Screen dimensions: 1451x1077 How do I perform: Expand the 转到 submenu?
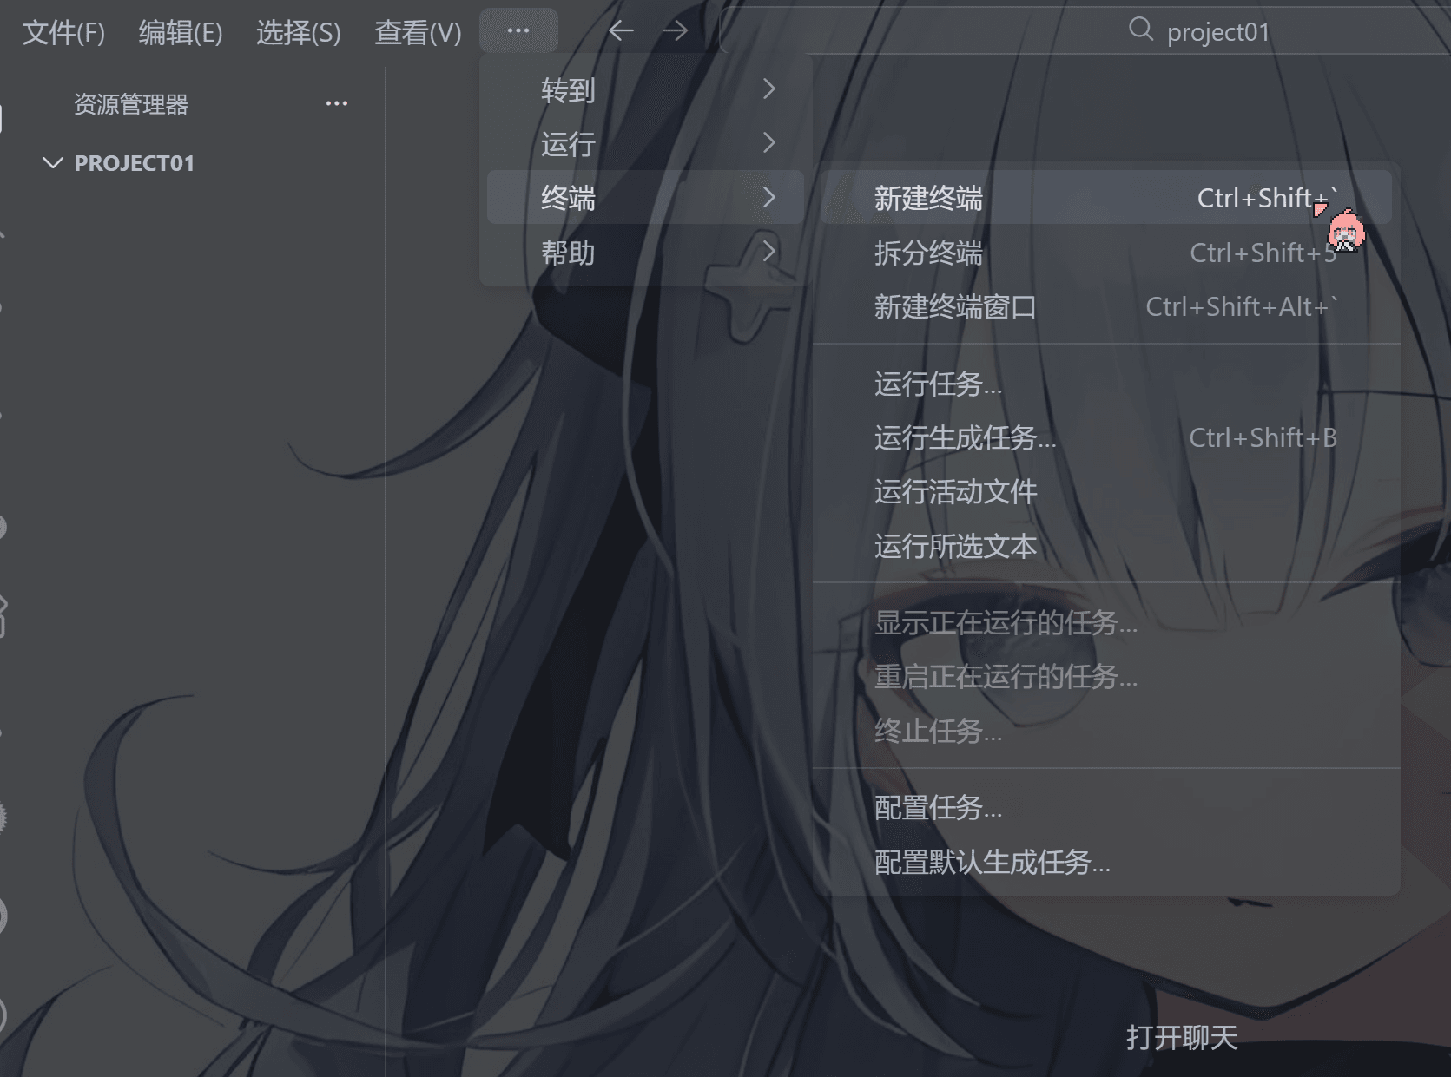click(645, 89)
